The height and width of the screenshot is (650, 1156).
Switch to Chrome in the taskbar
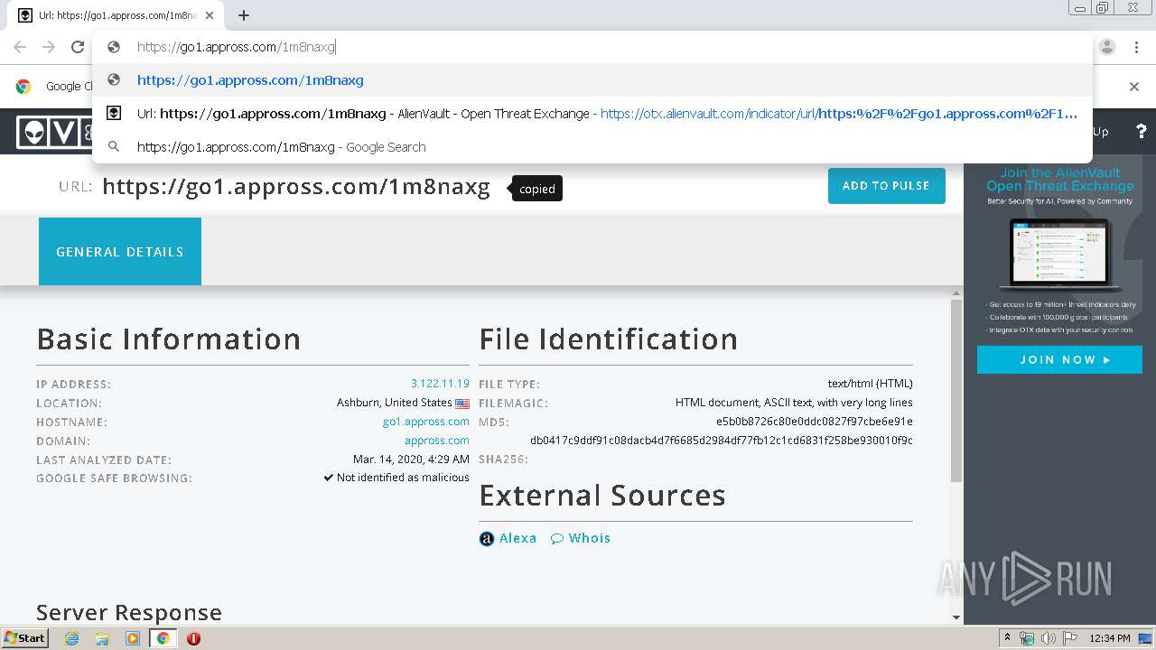[163, 638]
